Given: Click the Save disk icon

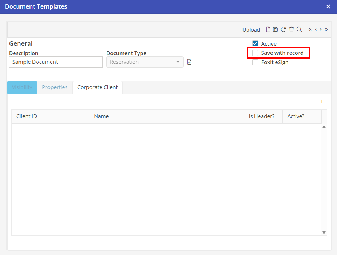Looking at the screenshot, I should coord(275,29).
